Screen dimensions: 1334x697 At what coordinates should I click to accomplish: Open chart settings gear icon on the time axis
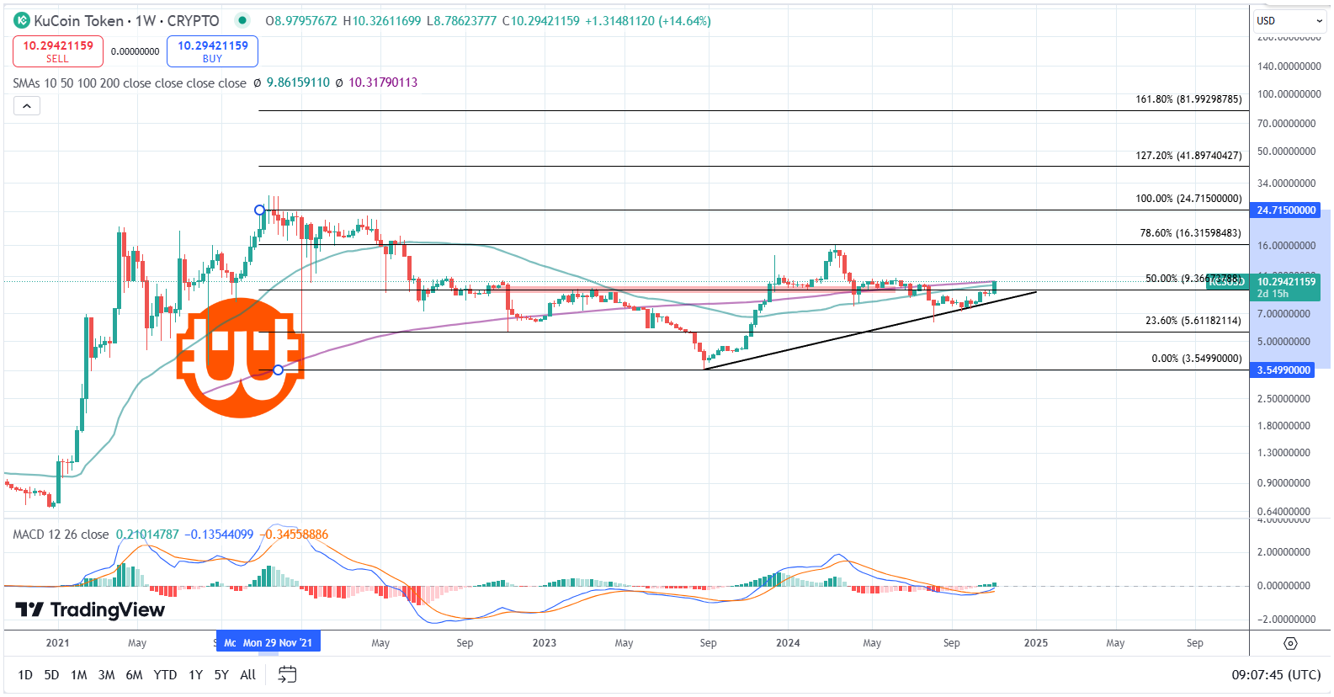click(x=1290, y=643)
